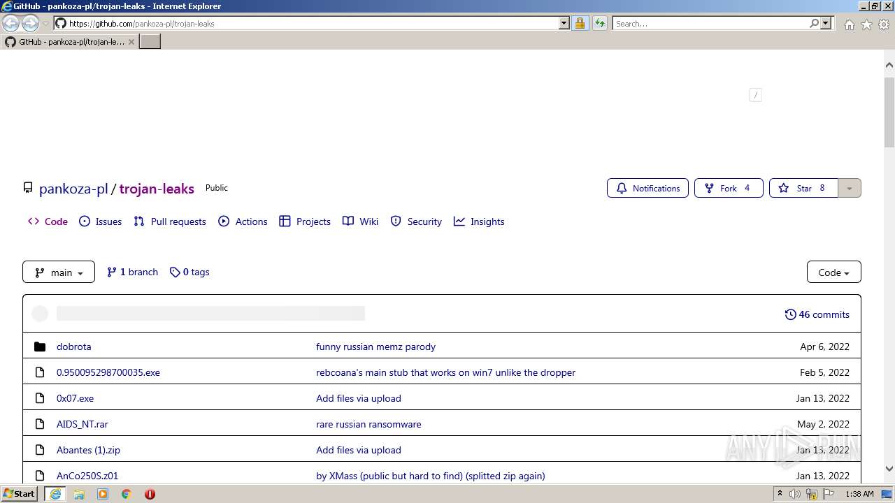The height and width of the screenshot is (503, 895).
Task: Star the repository
Action: [x=803, y=188]
